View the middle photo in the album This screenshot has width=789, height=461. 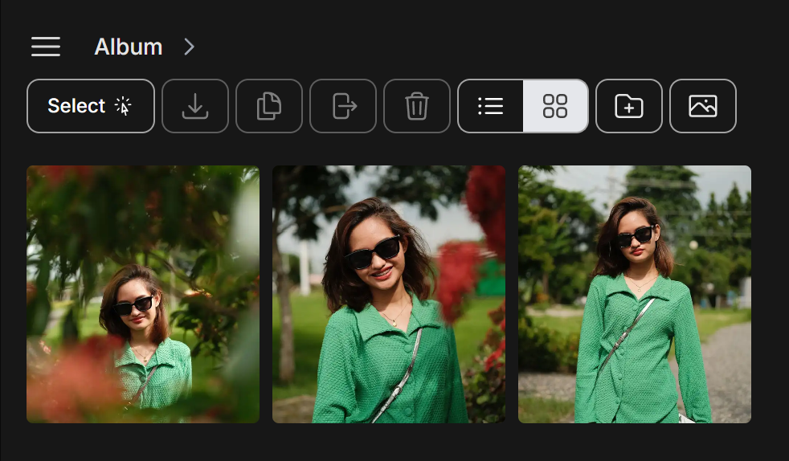click(389, 294)
